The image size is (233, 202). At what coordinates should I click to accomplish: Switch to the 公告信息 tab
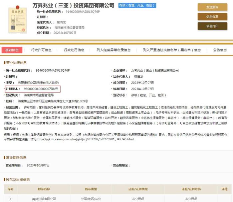coord(220,50)
